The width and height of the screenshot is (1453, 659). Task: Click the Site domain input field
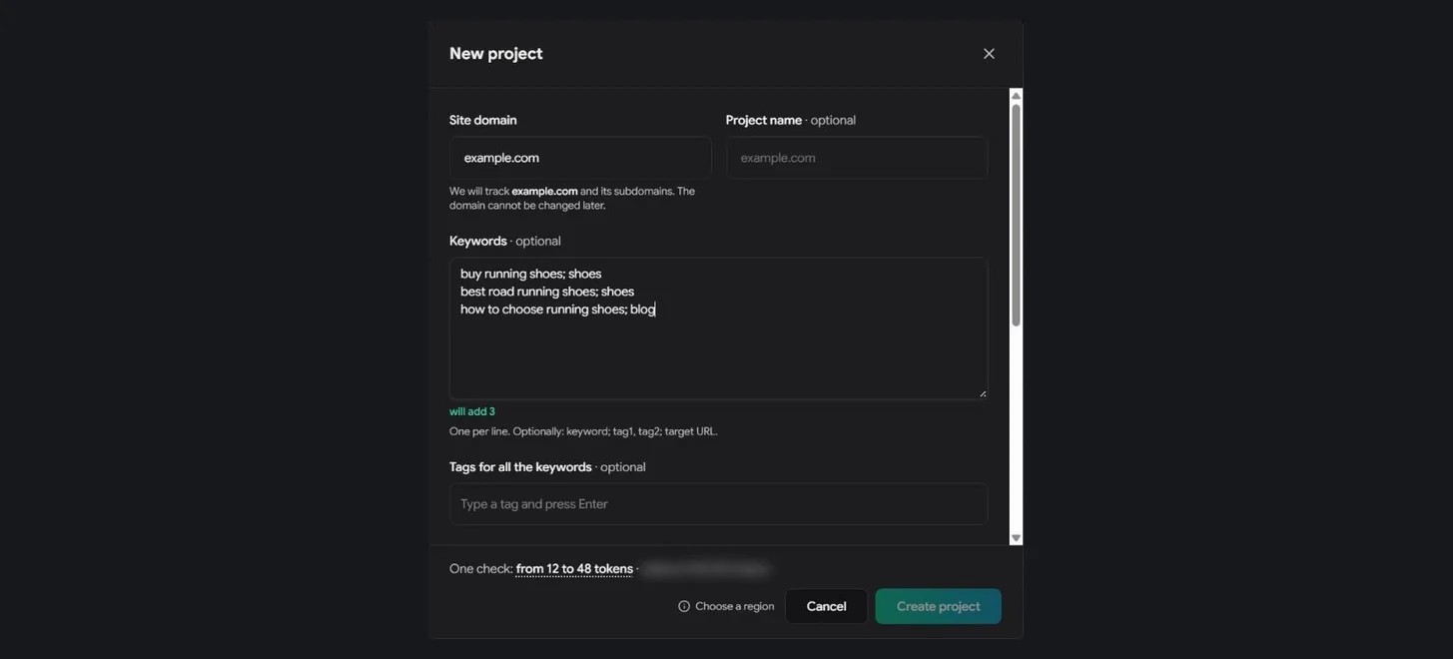[x=580, y=158]
